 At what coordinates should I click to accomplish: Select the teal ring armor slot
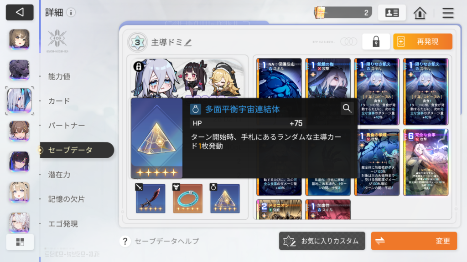point(187,198)
